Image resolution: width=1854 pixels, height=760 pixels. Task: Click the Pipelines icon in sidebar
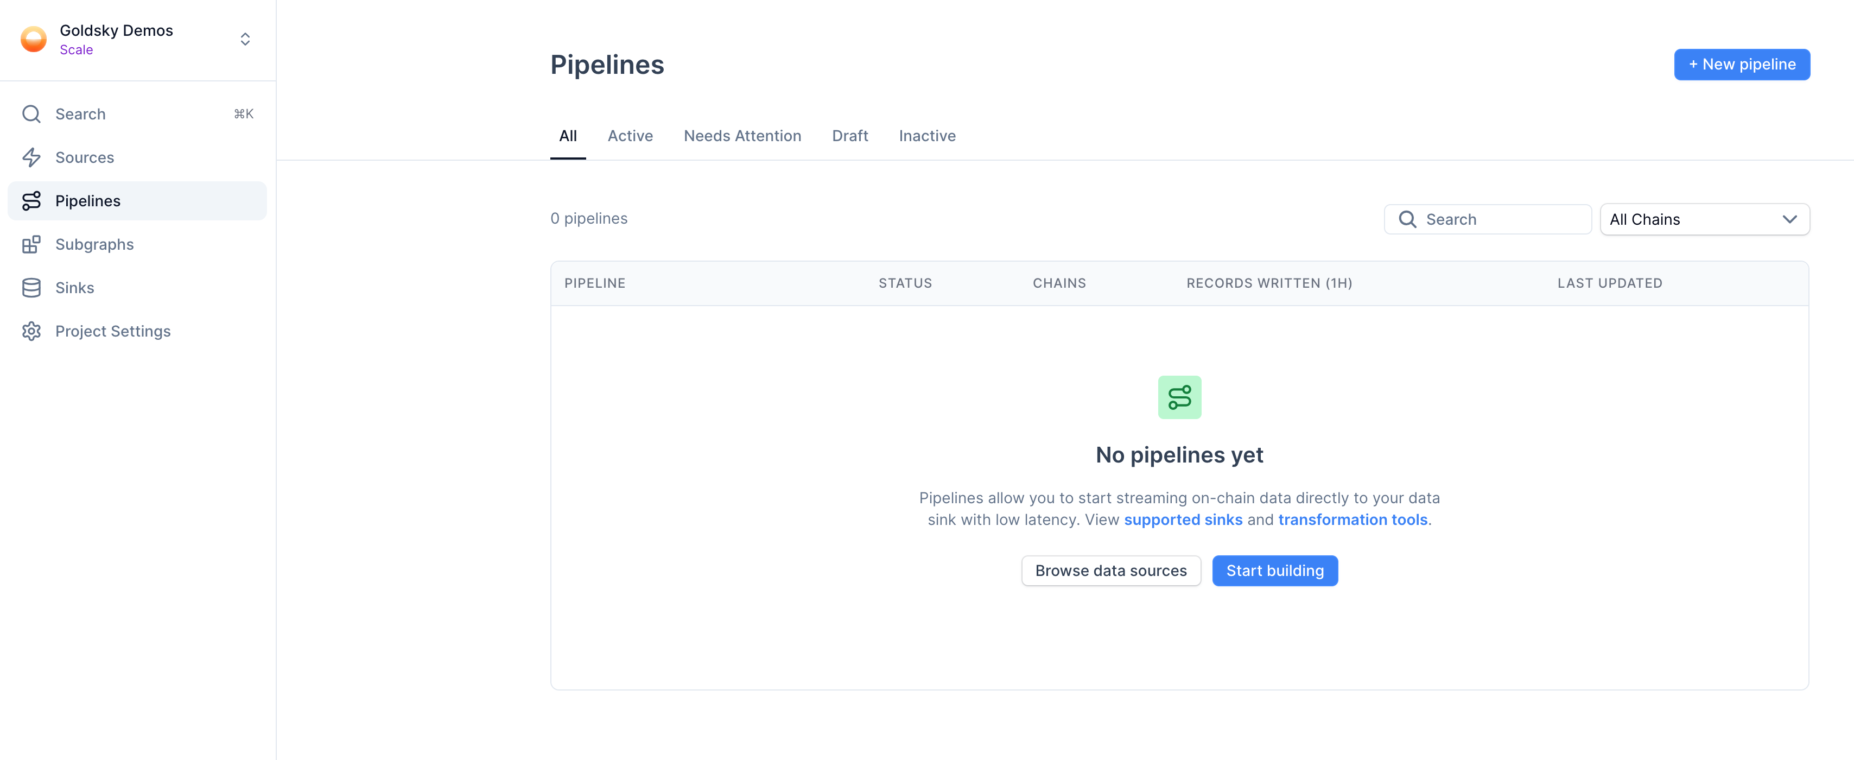(x=31, y=201)
